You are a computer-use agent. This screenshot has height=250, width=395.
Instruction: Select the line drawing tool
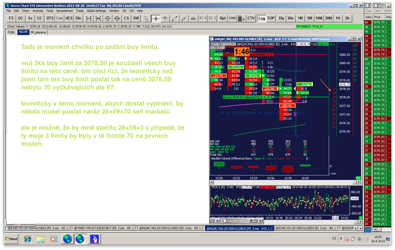click(175, 18)
